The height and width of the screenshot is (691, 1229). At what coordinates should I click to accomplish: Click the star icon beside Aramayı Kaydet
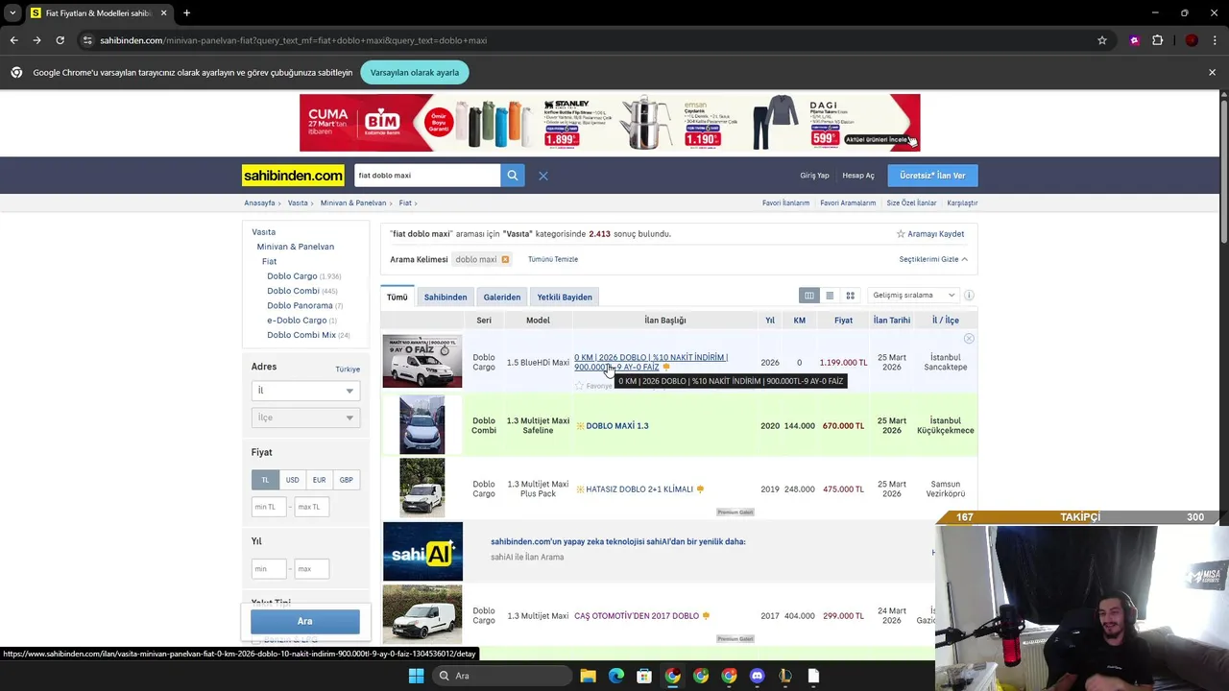(x=901, y=234)
